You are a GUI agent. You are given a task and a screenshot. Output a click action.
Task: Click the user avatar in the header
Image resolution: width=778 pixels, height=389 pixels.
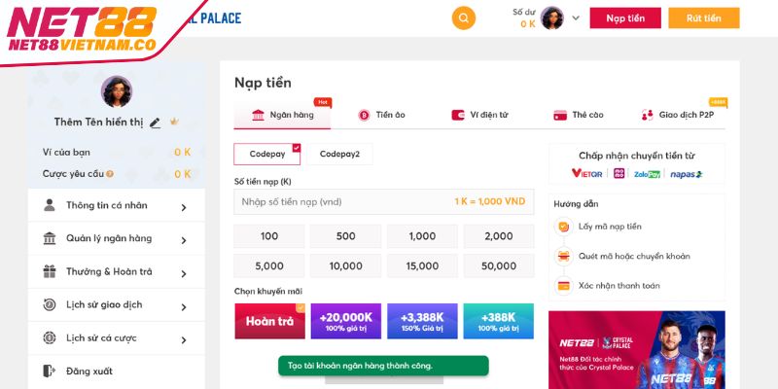(x=552, y=18)
